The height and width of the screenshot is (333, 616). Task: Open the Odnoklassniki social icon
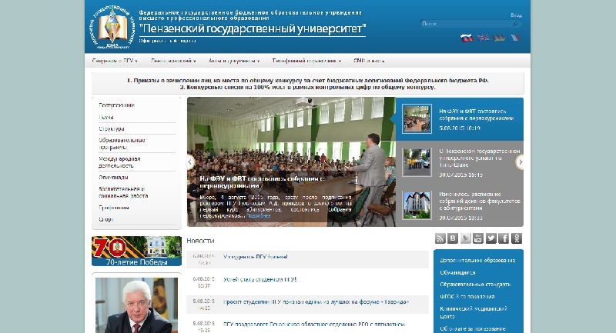click(517, 238)
